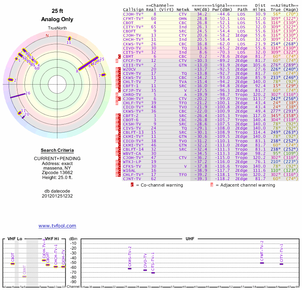Select the CFMT-TV-2 marker in the UHF spectrum chart
Image resolution: width=302 pixels, height=290 pixels.
coord(262,263)
